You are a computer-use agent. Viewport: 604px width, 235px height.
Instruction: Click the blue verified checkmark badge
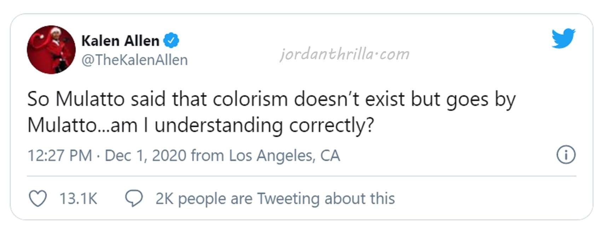point(171,41)
